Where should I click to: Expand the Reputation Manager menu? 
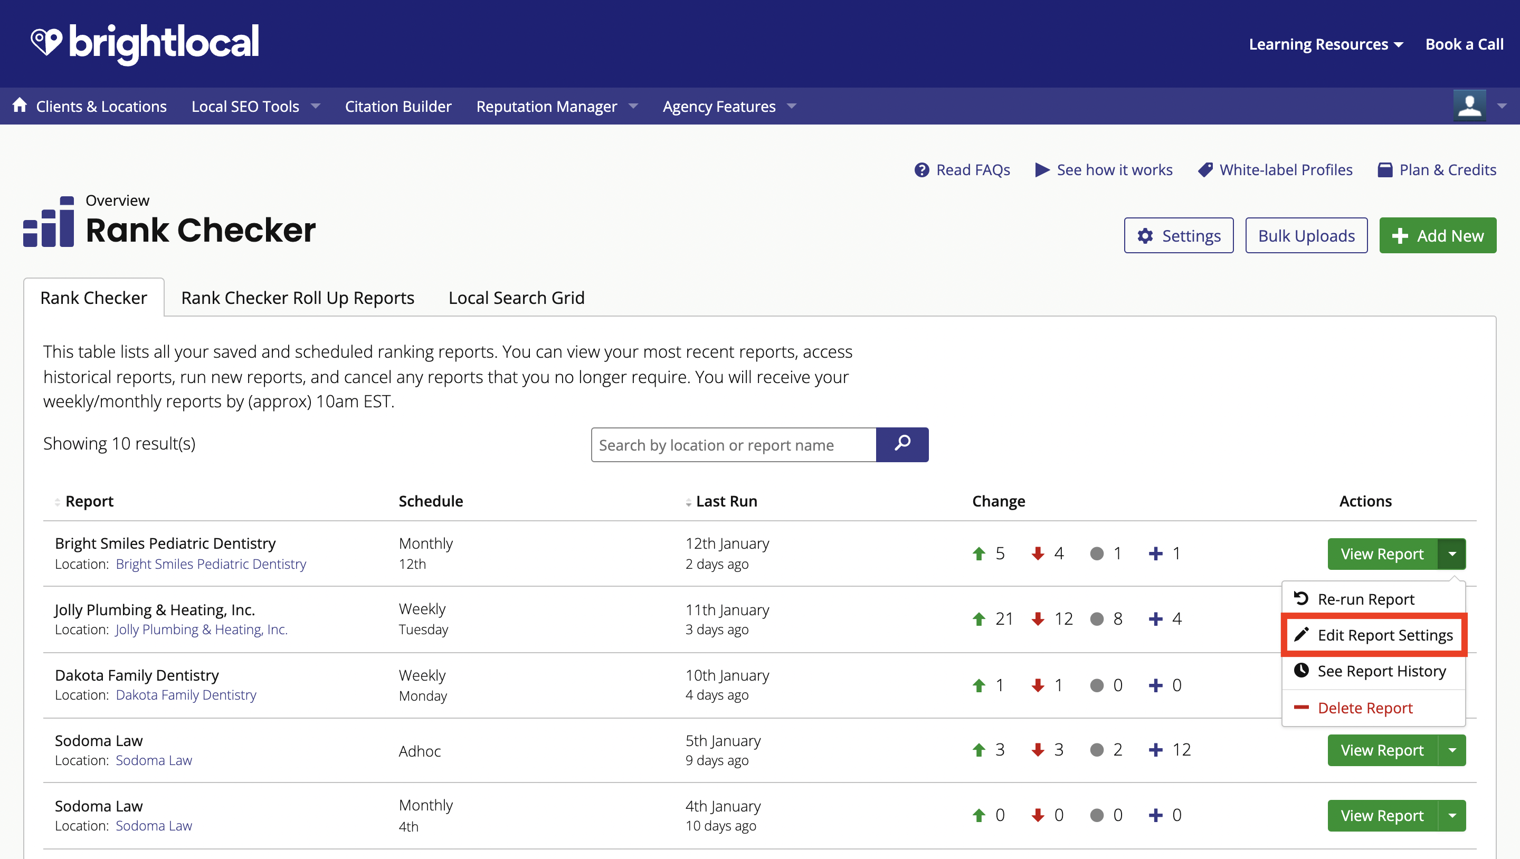(557, 106)
